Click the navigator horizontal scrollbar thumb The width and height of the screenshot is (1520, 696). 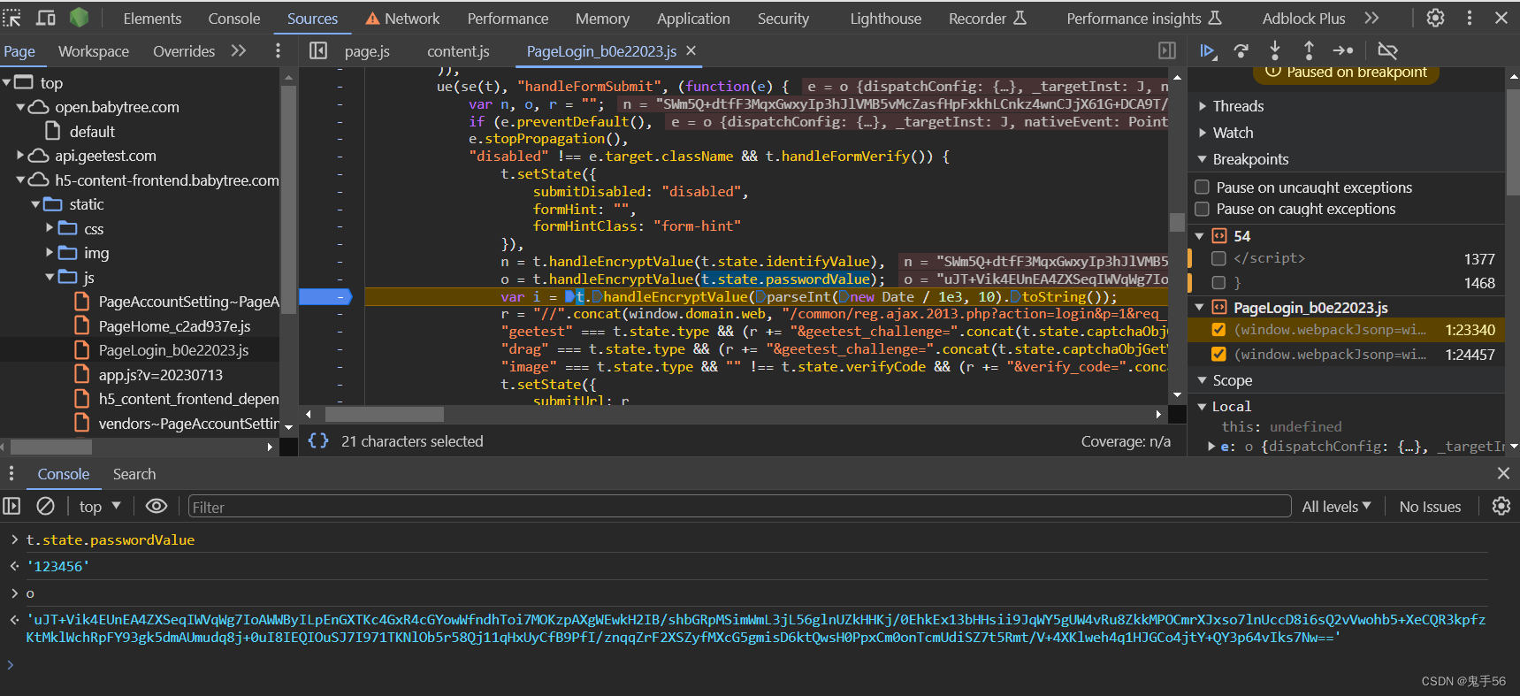[51, 447]
